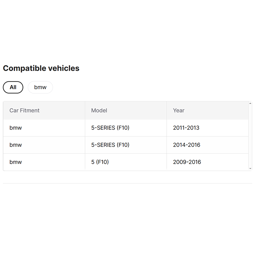Click the horizontal separator line below table
The width and height of the screenshot is (253, 253).
tap(126, 183)
